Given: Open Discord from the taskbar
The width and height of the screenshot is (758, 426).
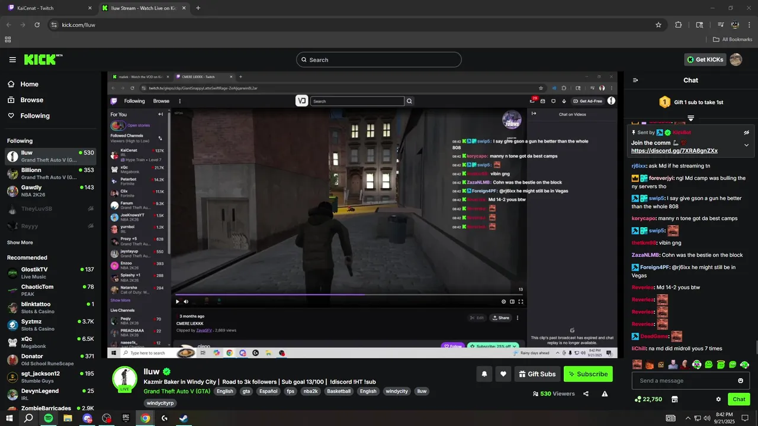Looking at the screenshot, I should 88,418.
